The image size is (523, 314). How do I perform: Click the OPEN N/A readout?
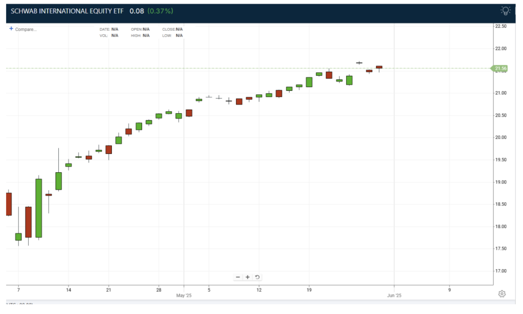140,29
